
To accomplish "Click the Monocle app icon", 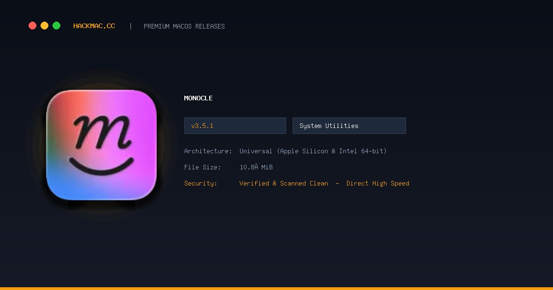I will coord(101,145).
